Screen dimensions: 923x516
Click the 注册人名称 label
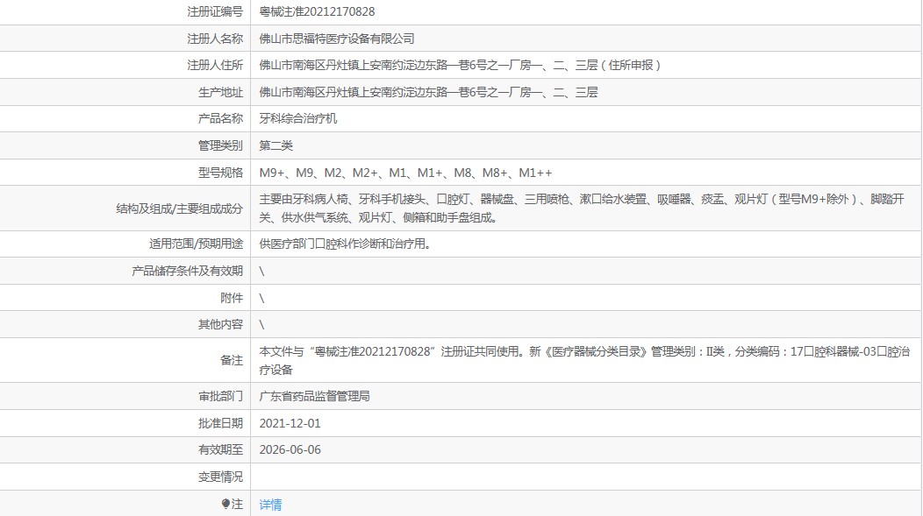[215, 39]
